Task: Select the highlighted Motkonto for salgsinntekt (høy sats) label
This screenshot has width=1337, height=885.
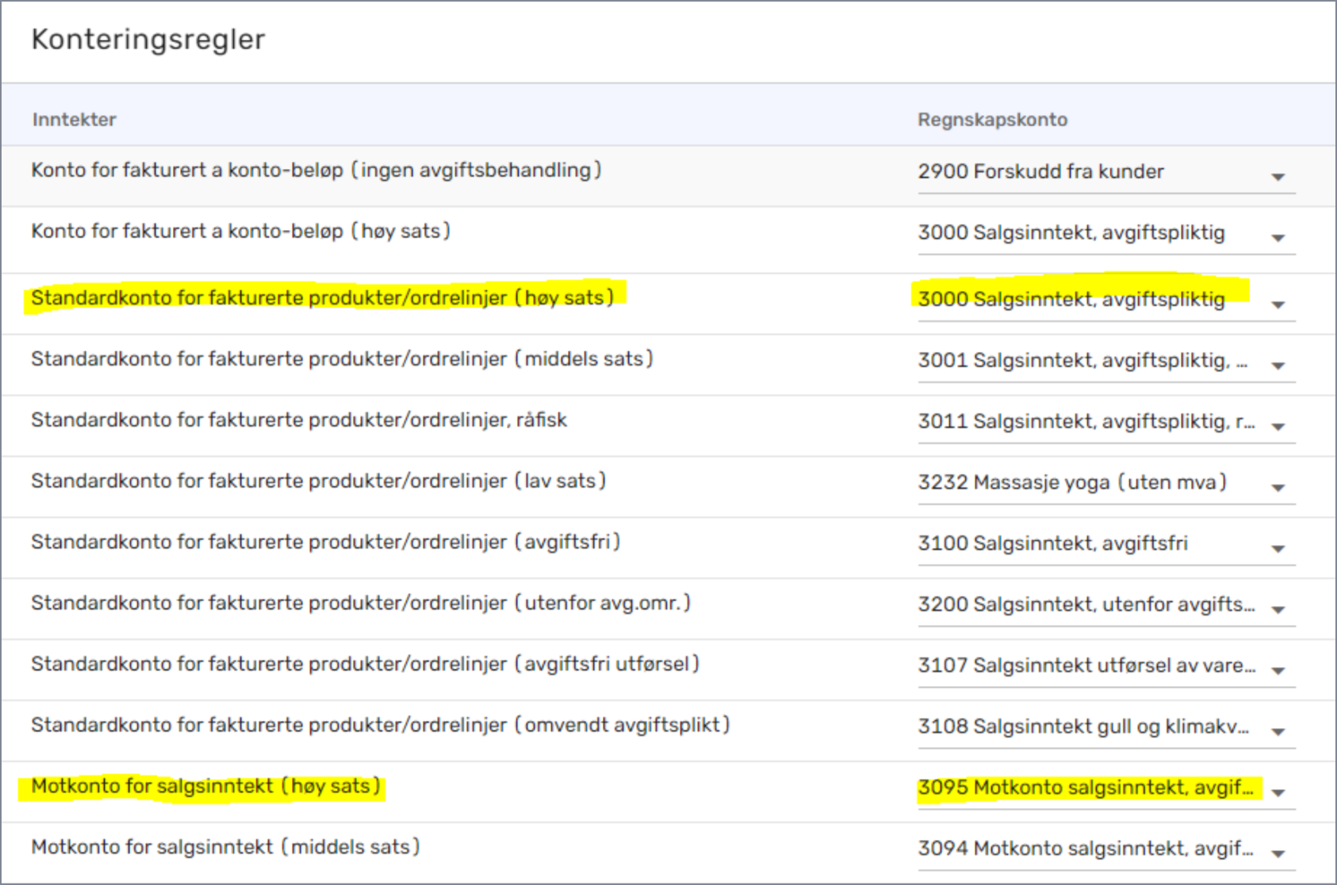Action: click(205, 787)
